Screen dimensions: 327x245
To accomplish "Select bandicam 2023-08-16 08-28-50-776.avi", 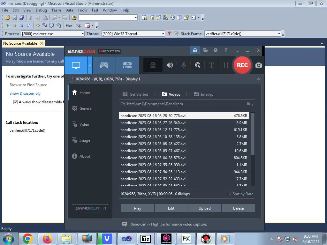I will 184,115.
